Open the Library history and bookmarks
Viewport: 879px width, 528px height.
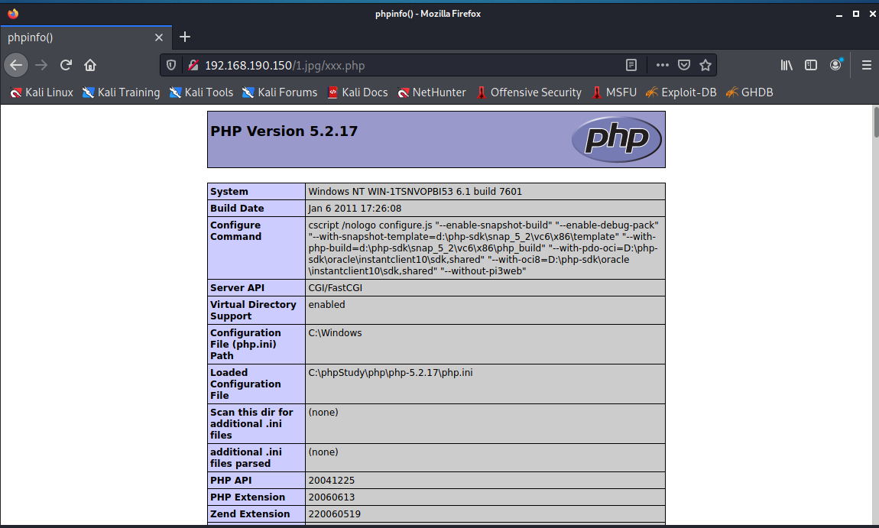(787, 65)
